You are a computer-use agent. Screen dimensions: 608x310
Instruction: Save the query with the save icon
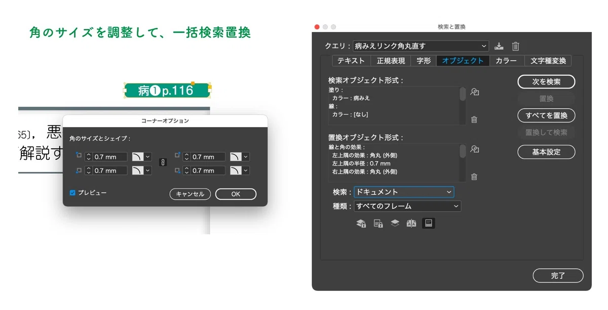point(499,46)
